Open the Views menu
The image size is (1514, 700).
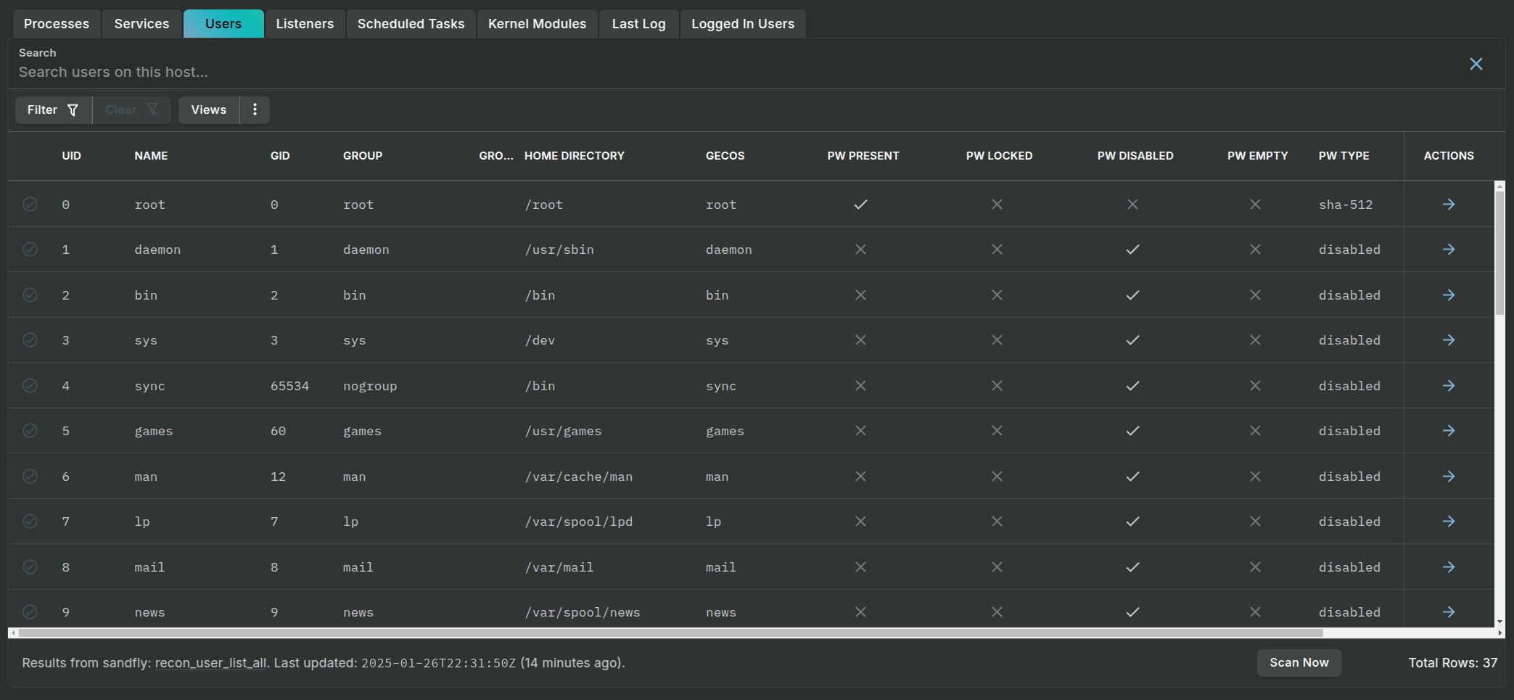tap(209, 110)
